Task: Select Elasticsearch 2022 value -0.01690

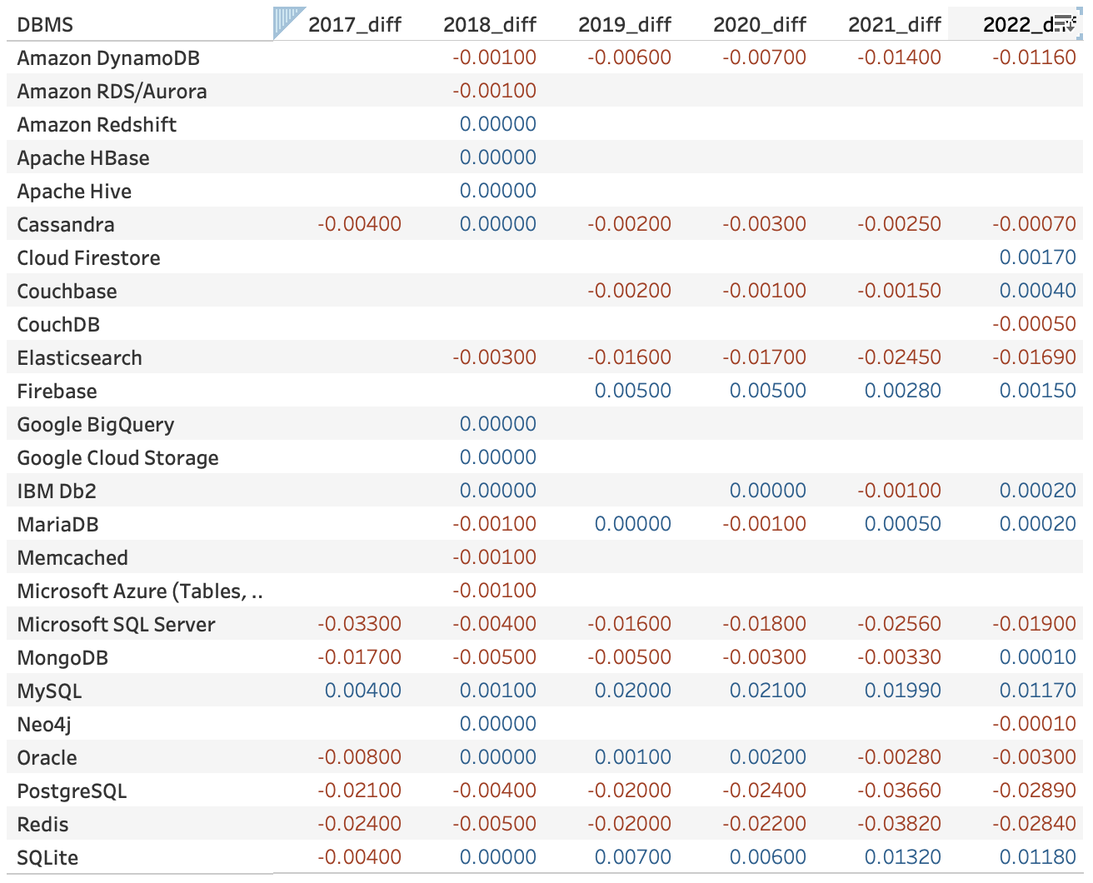Action: (x=1034, y=357)
